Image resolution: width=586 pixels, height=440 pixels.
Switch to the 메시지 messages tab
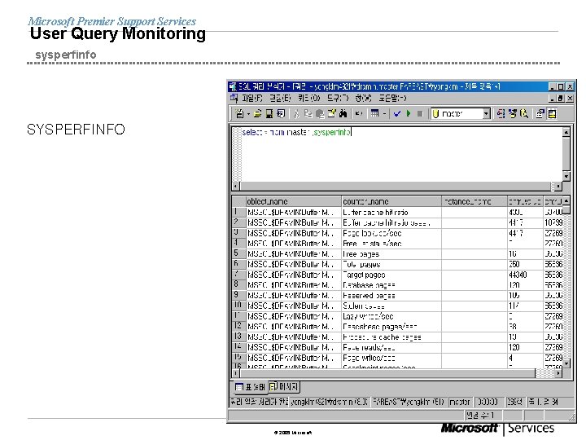tap(284, 386)
